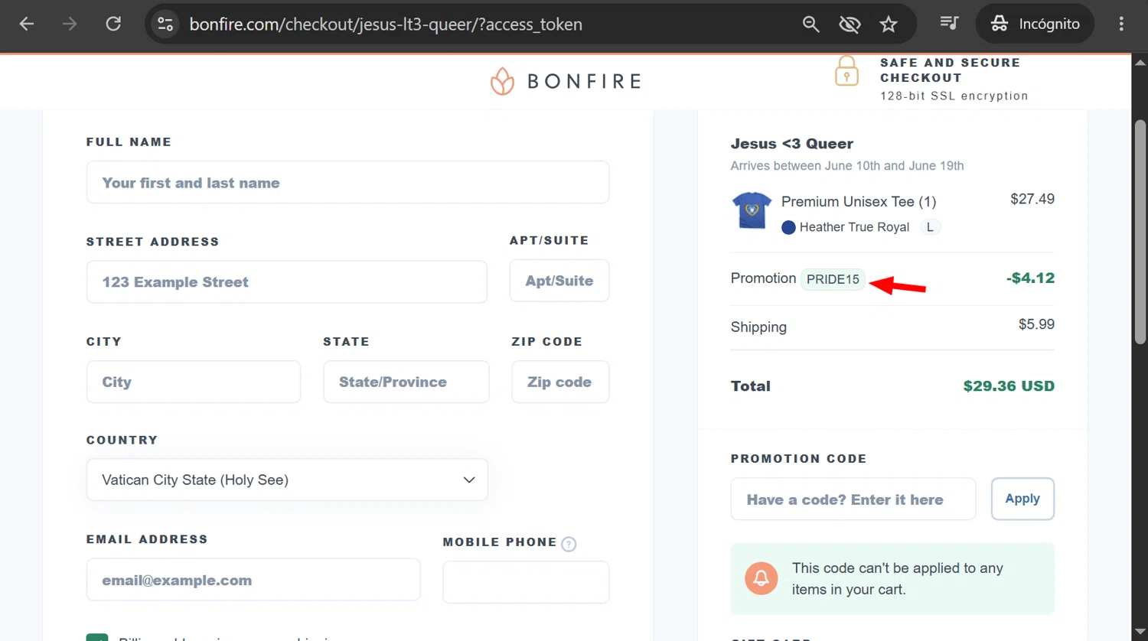
Task: Click into the Apt/Suite field
Action: tap(559, 281)
